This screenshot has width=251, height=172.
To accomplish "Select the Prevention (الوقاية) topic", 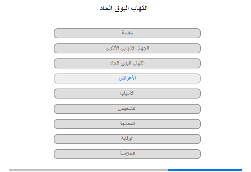I will (x=127, y=139).
